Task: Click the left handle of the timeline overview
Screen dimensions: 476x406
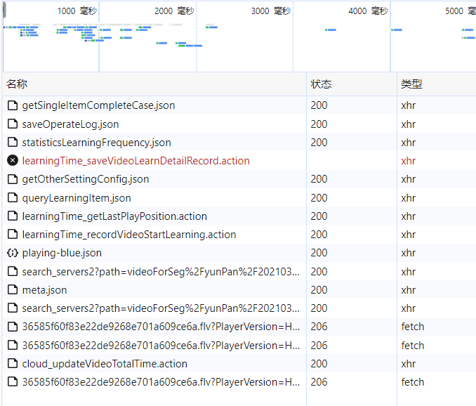Action: pyautogui.click(x=4, y=13)
